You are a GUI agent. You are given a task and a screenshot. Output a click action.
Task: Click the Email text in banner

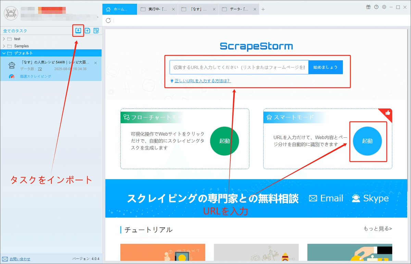pos(332,198)
